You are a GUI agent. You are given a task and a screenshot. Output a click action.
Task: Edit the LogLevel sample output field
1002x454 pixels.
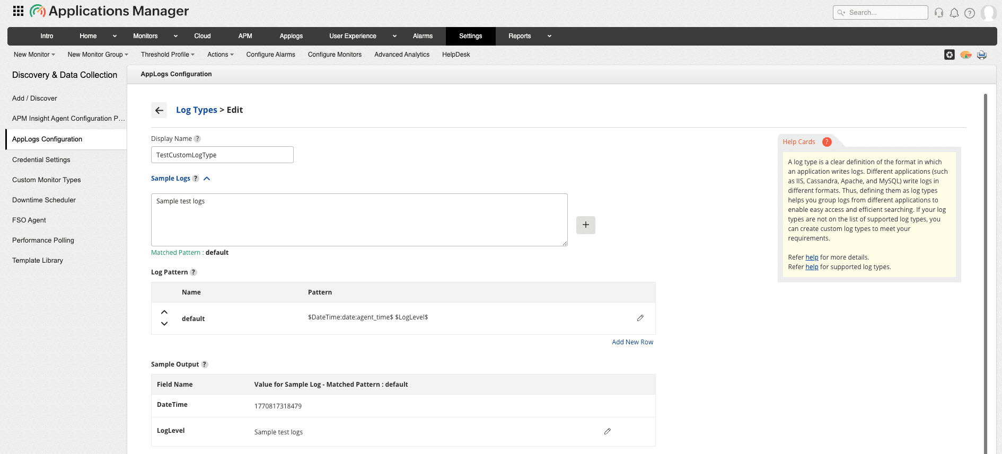pos(608,431)
